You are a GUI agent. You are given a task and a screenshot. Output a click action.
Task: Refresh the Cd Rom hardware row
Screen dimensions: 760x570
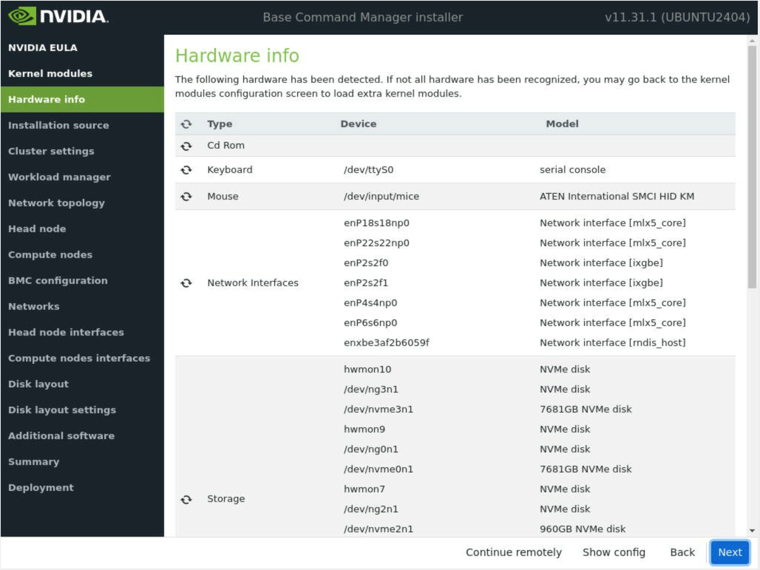click(x=186, y=146)
